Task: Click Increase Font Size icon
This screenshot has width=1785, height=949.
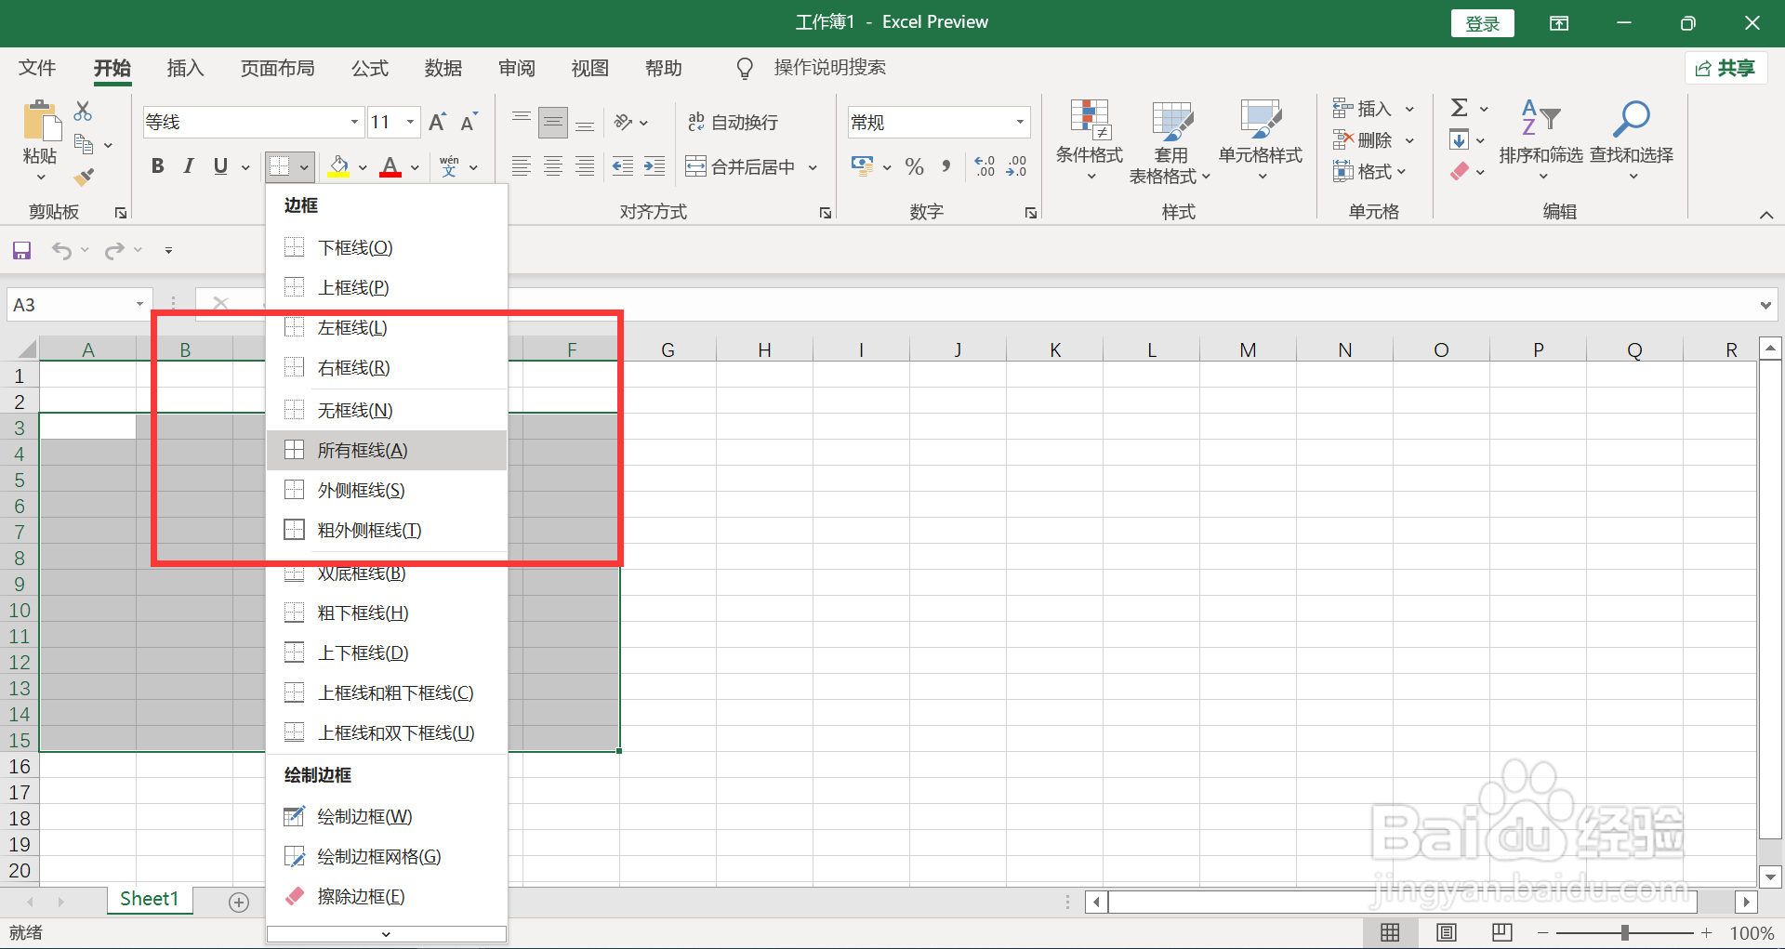Action: pyautogui.click(x=438, y=122)
